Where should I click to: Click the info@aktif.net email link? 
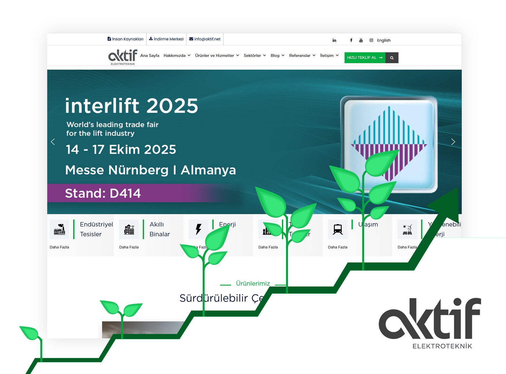pos(205,39)
